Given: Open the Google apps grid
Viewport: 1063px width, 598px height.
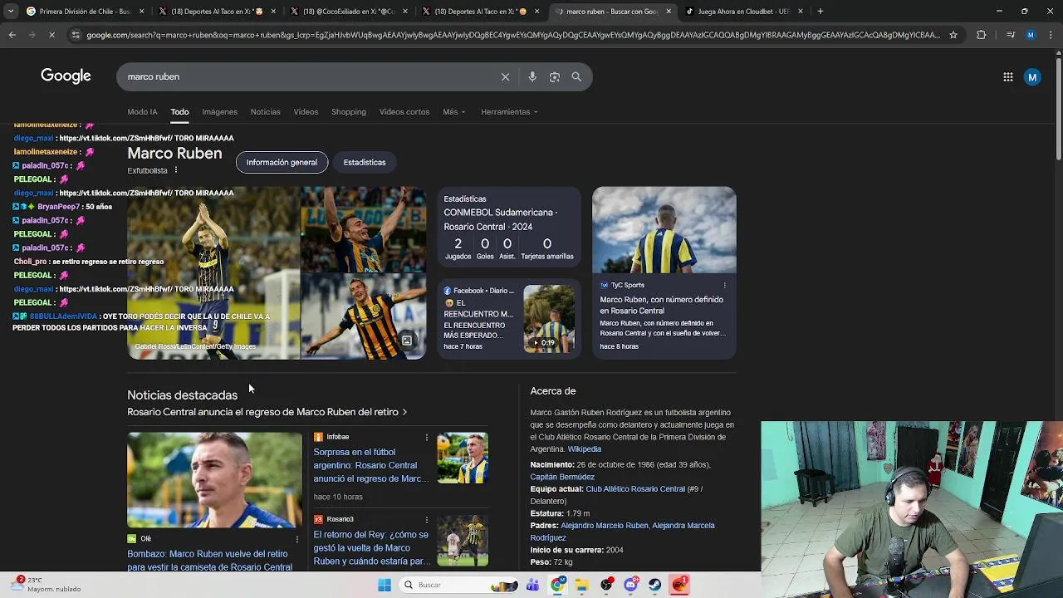Looking at the screenshot, I should click(x=1007, y=77).
